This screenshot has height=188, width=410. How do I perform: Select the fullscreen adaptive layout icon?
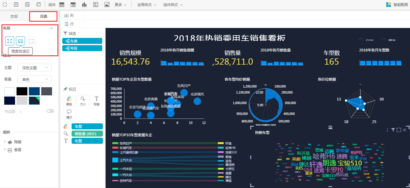(x=10, y=41)
